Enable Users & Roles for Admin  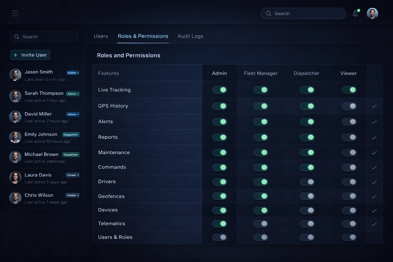pyautogui.click(x=220, y=237)
